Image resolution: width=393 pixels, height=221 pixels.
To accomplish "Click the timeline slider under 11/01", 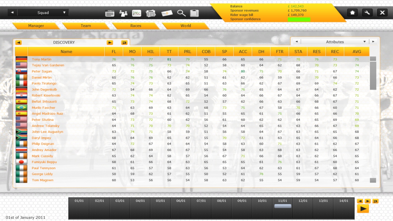I will [x=283, y=206].
